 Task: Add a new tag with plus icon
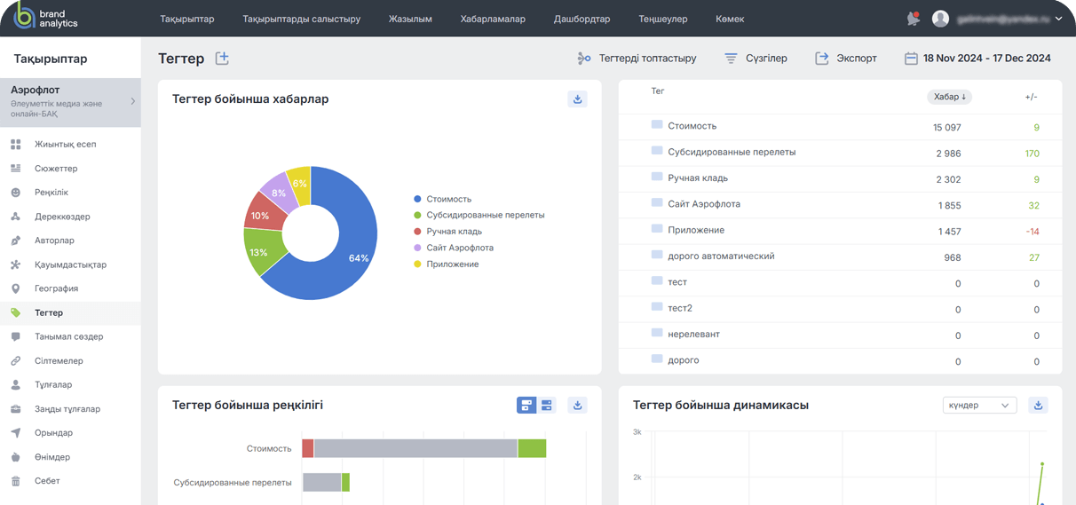[222, 59]
